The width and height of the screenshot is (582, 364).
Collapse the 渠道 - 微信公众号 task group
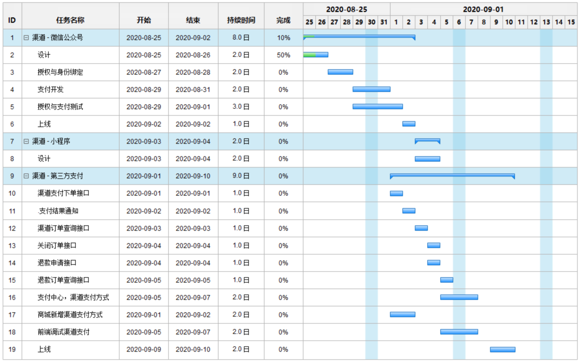26,38
